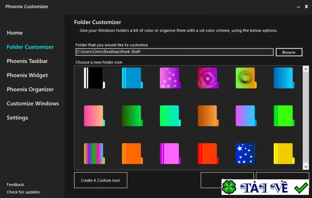Click Create A Custom Icon

coord(101,180)
